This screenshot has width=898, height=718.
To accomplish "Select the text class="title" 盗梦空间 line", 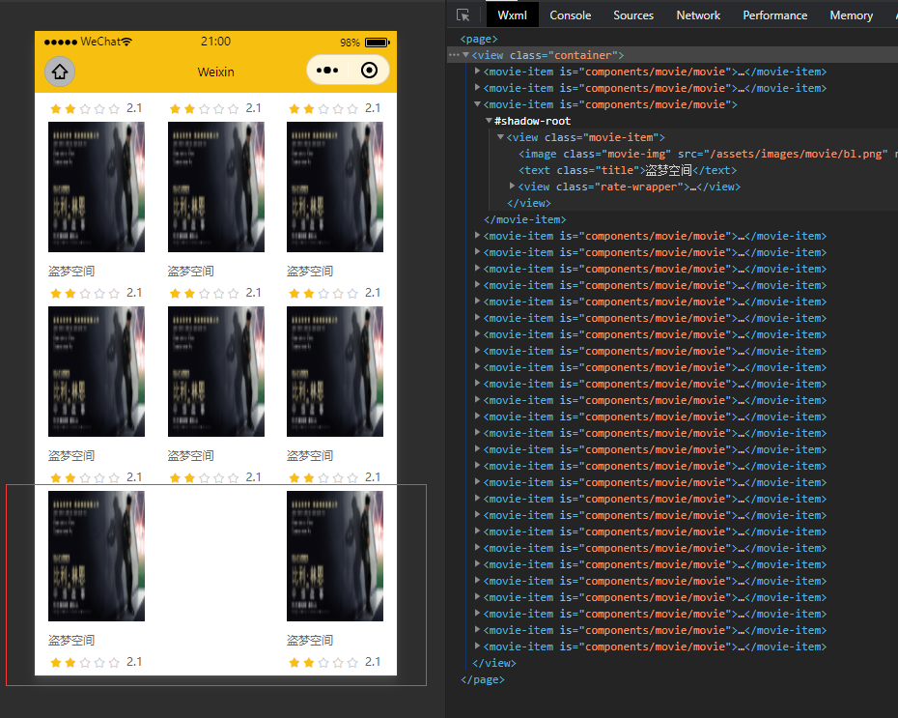I will point(627,170).
